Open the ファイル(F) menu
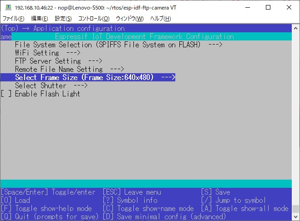 (13, 19)
